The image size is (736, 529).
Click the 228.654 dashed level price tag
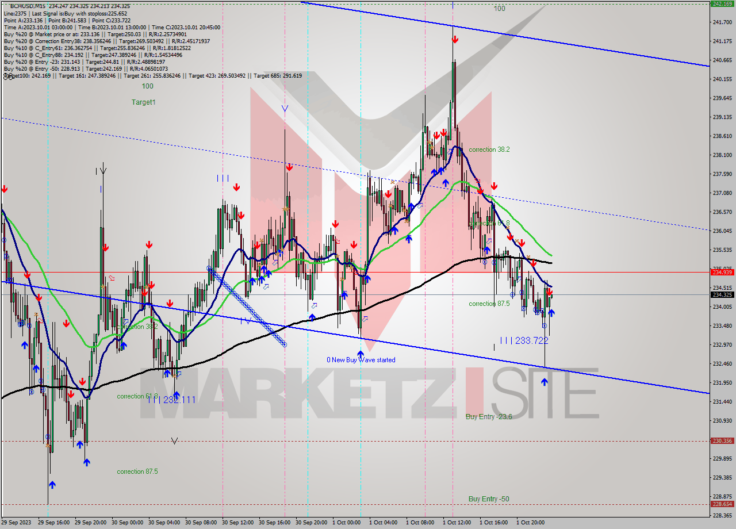723,504
